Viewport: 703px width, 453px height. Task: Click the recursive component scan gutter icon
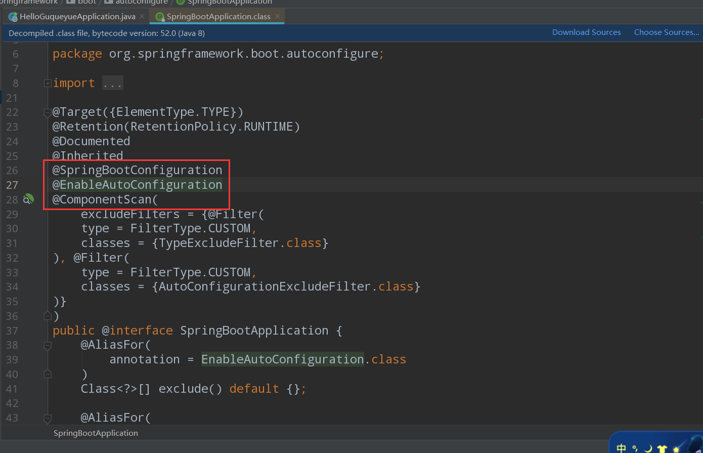click(x=29, y=199)
